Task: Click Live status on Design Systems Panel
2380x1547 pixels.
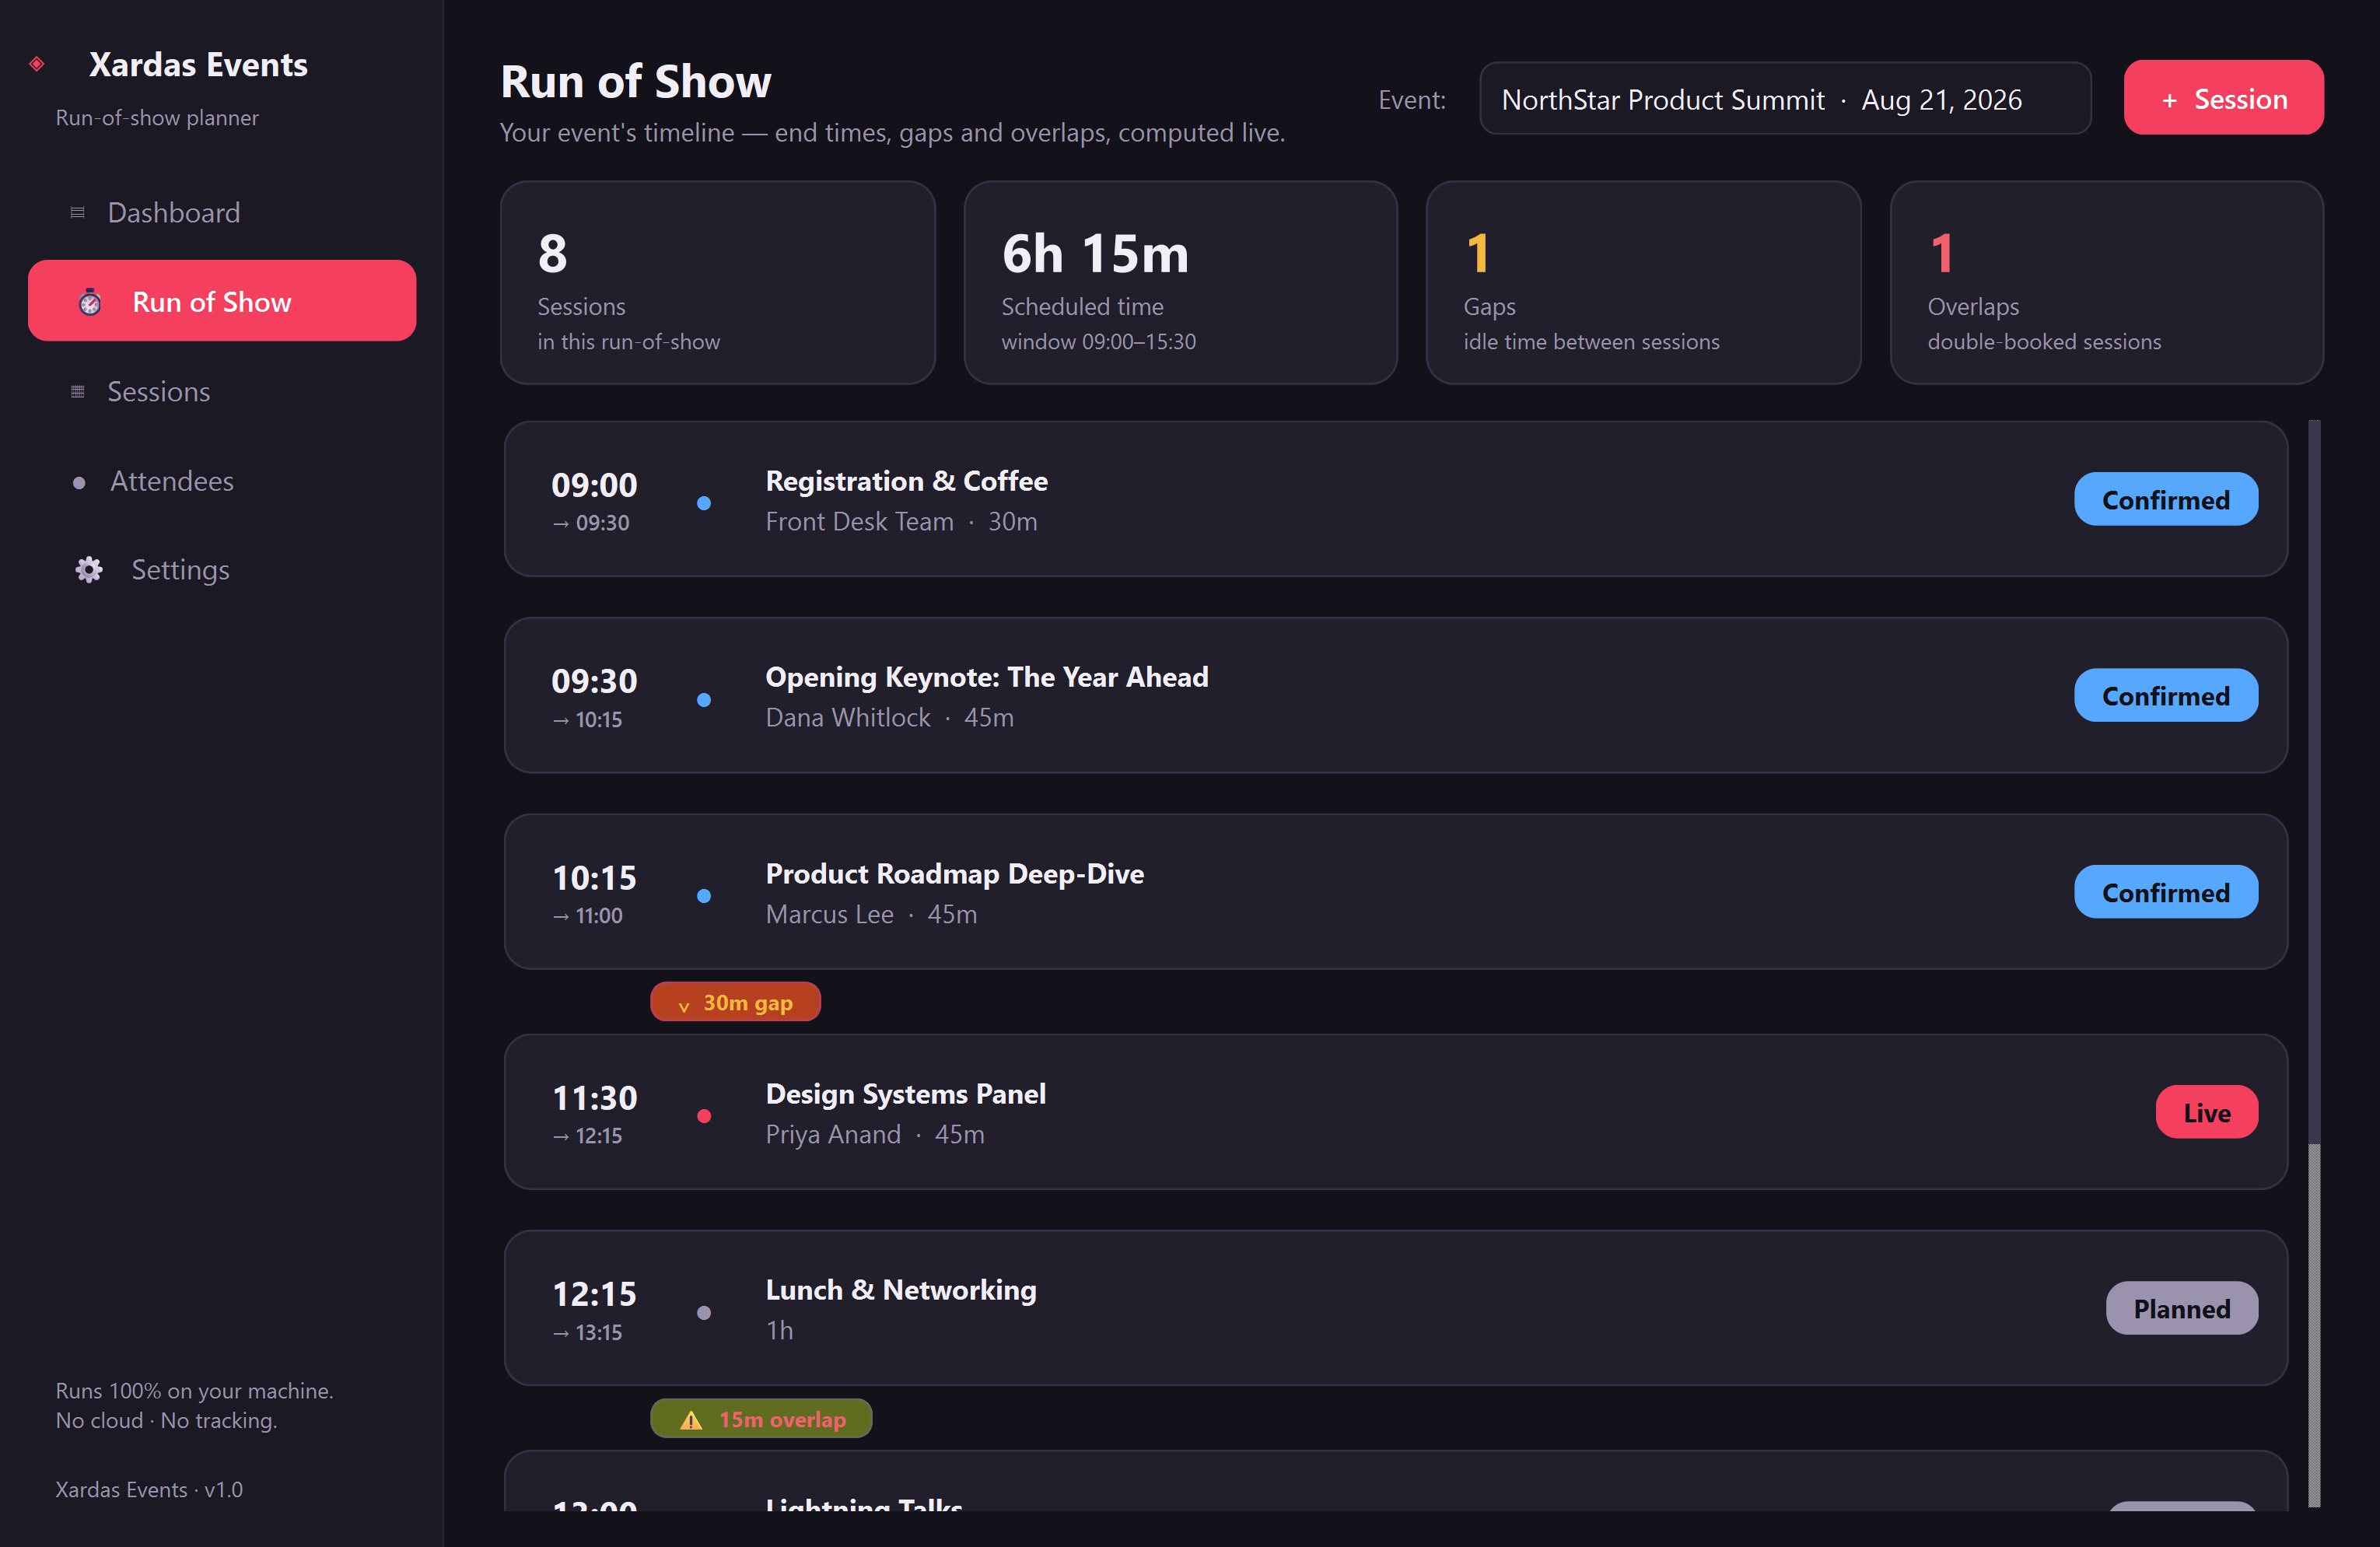Action: click(2206, 1113)
